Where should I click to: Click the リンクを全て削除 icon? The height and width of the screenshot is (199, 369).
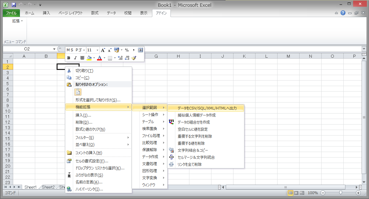(x=171, y=164)
